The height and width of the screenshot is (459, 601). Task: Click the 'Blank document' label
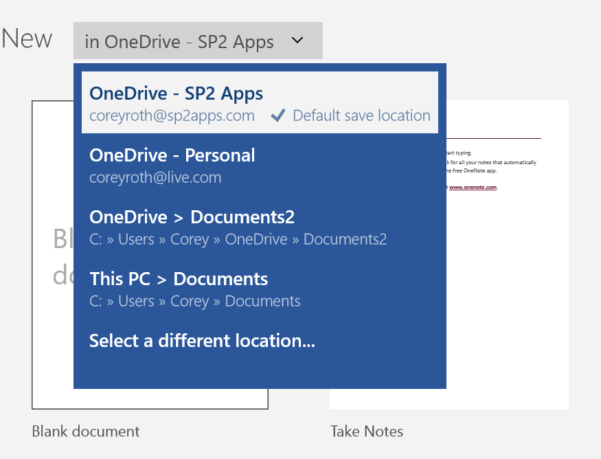click(85, 432)
